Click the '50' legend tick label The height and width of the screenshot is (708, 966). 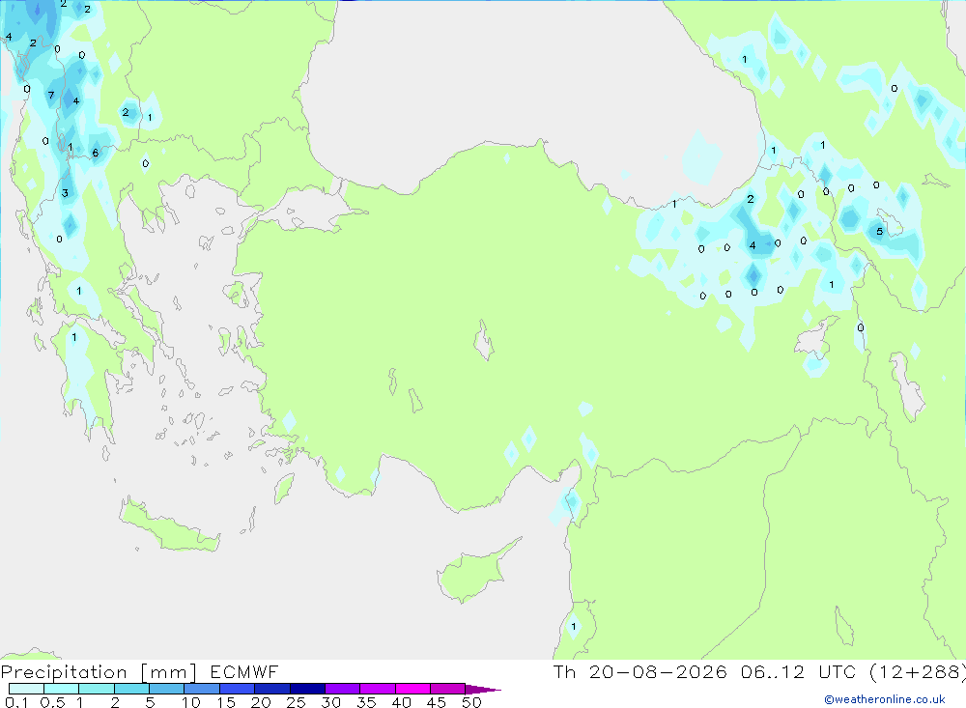click(471, 702)
